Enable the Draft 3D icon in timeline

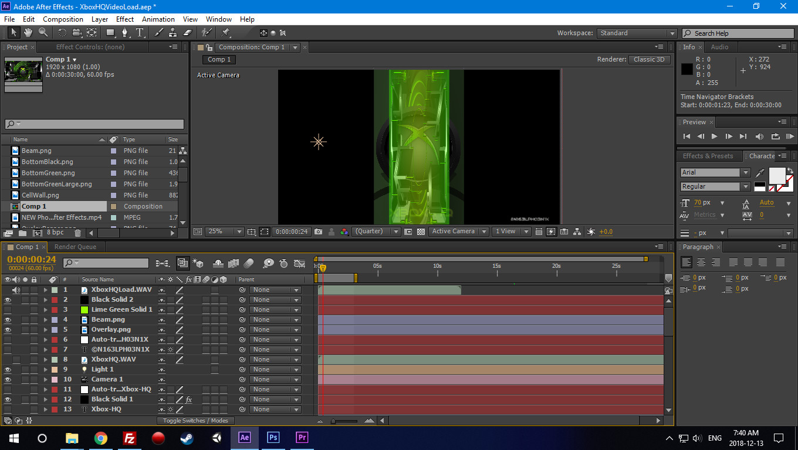click(198, 264)
